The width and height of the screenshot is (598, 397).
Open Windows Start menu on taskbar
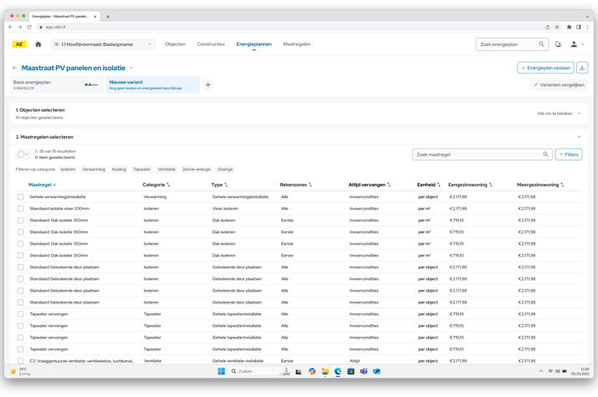tap(222, 371)
